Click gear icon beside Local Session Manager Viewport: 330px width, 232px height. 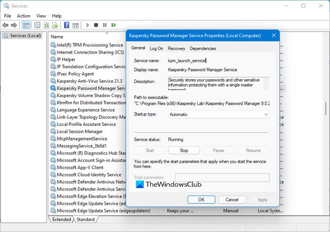[x=53, y=132]
